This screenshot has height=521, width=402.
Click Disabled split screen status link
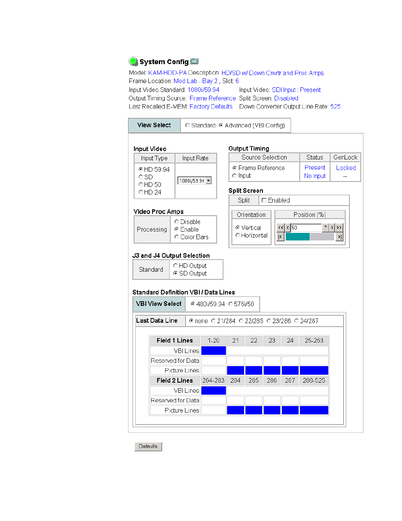tap(286, 98)
